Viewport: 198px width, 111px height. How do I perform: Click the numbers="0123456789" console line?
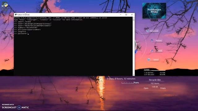[x=26, y=27]
